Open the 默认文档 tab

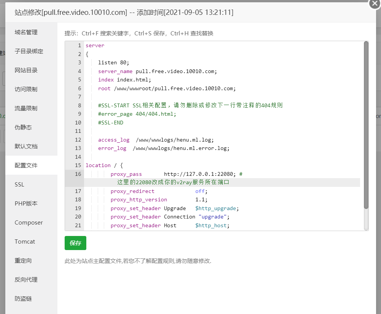26,147
